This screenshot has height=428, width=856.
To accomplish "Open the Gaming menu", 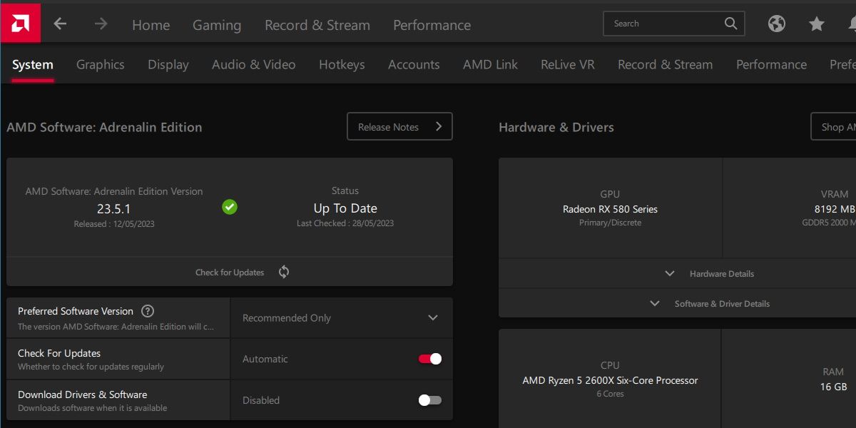I will [216, 25].
